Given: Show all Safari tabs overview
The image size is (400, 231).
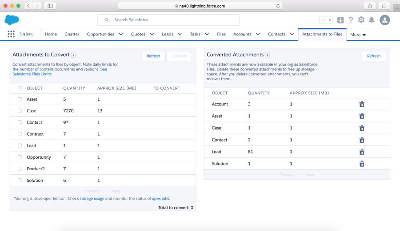Looking at the screenshot, I should 384,6.
